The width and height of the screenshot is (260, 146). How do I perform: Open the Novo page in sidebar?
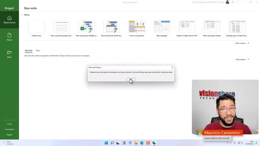tap(9, 37)
